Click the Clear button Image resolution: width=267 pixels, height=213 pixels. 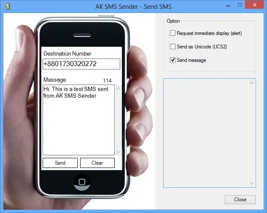pyautogui.click(x=97, y=163)
